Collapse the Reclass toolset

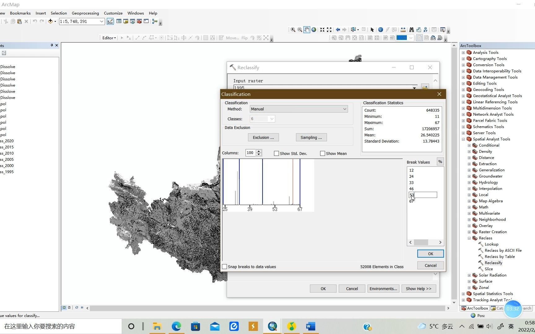click(469, 238)
